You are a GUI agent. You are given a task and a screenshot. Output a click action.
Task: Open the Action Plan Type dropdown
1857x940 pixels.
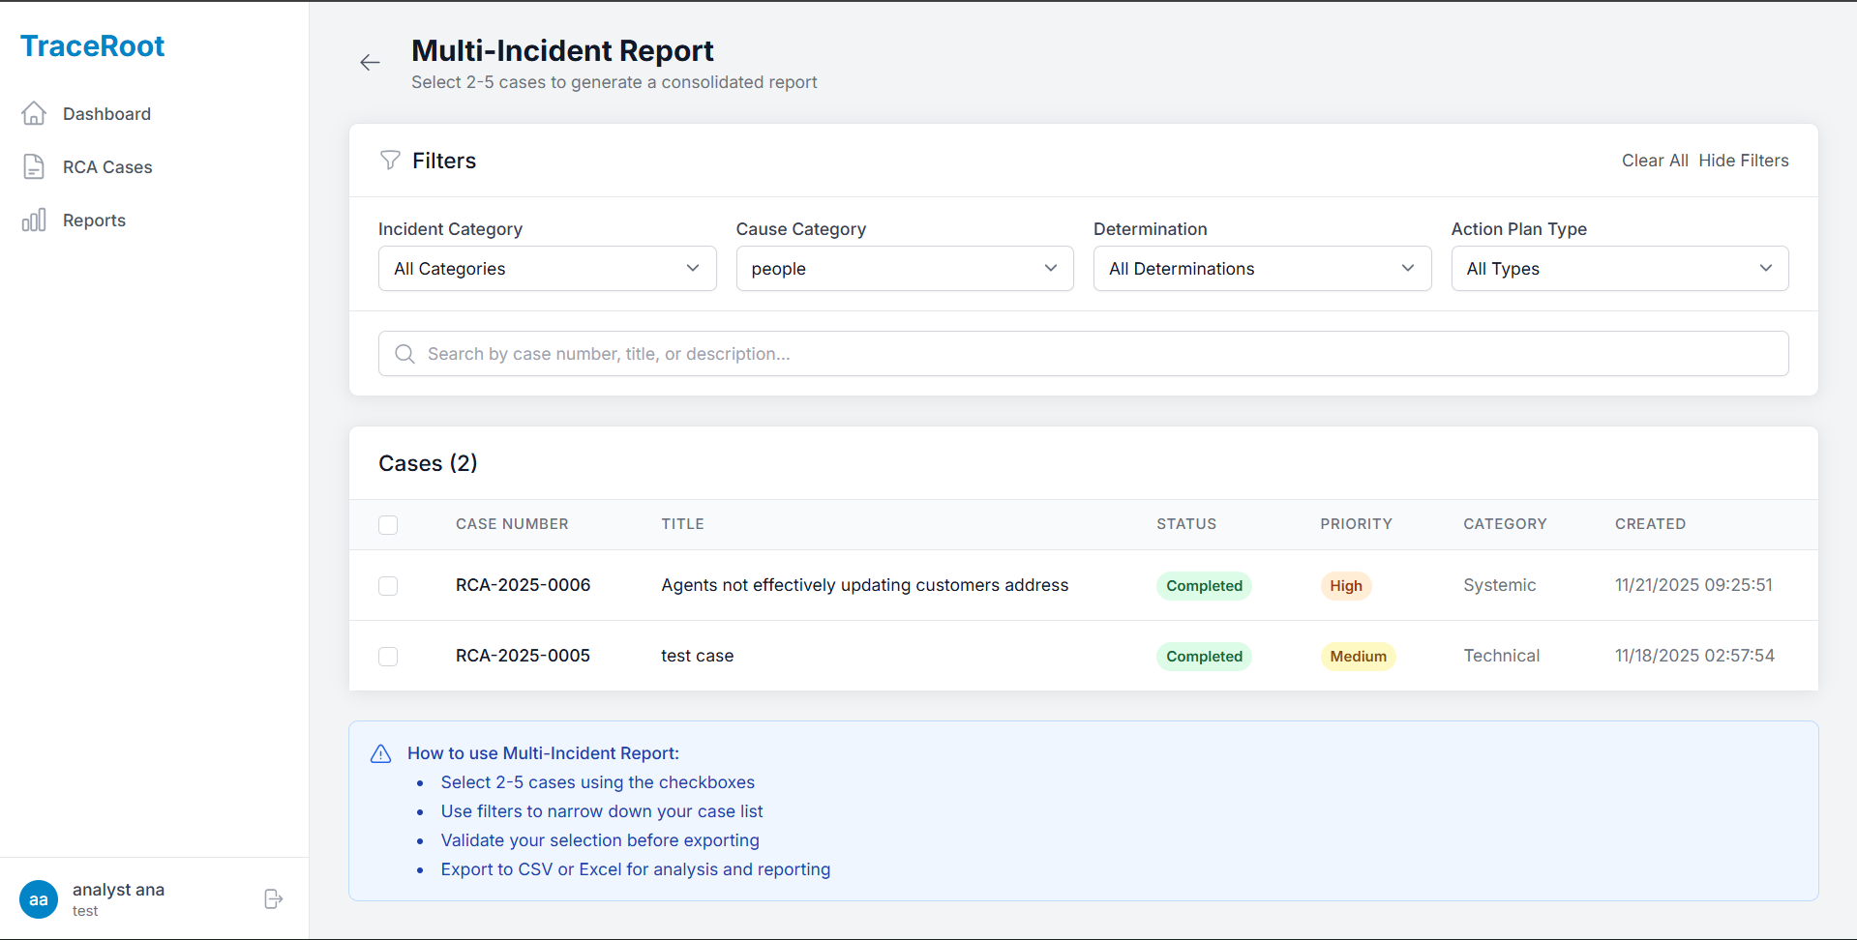(1619, 269)
